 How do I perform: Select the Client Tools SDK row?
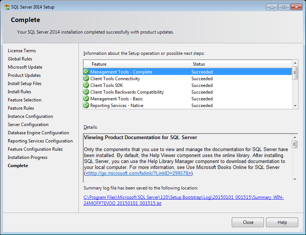[x=188, y=85]
